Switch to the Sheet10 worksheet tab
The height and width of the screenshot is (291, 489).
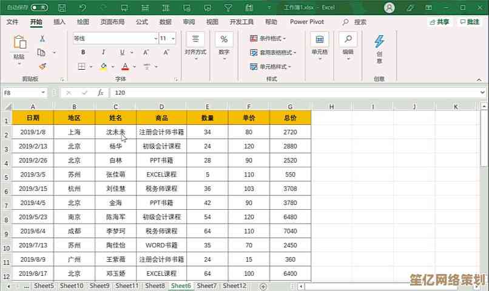click(72, 286)
